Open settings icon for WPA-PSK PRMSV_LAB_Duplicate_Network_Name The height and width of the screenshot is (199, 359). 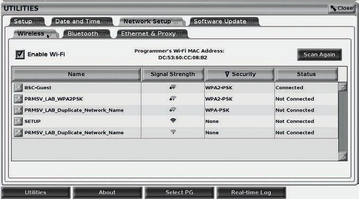pos(18,110)
